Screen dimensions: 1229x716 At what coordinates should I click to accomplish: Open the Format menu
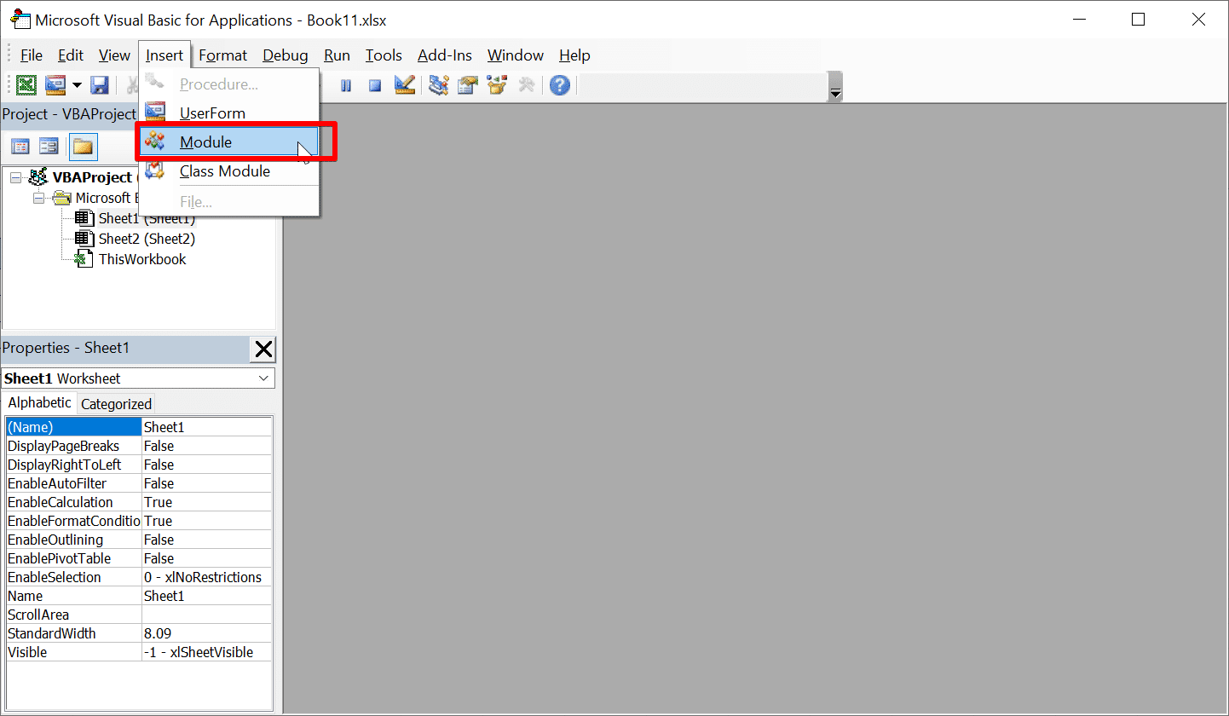222,55
